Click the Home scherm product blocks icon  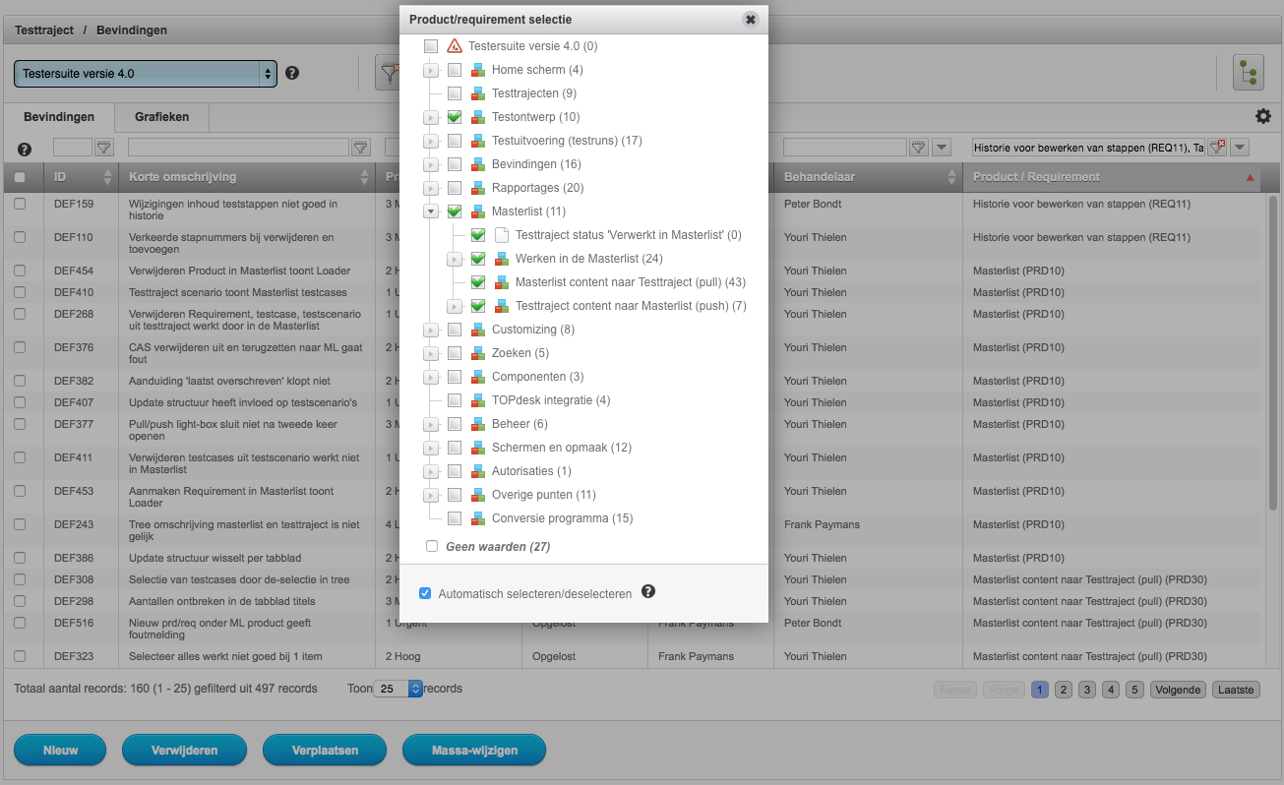pos(478,70)
